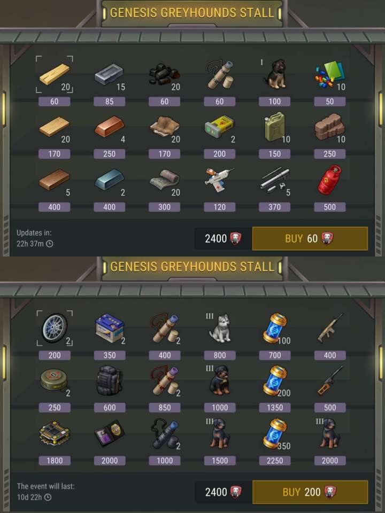Choose the green fuel canister item
This screenshot has width=385, height=513.
click(x=275, y=127)
